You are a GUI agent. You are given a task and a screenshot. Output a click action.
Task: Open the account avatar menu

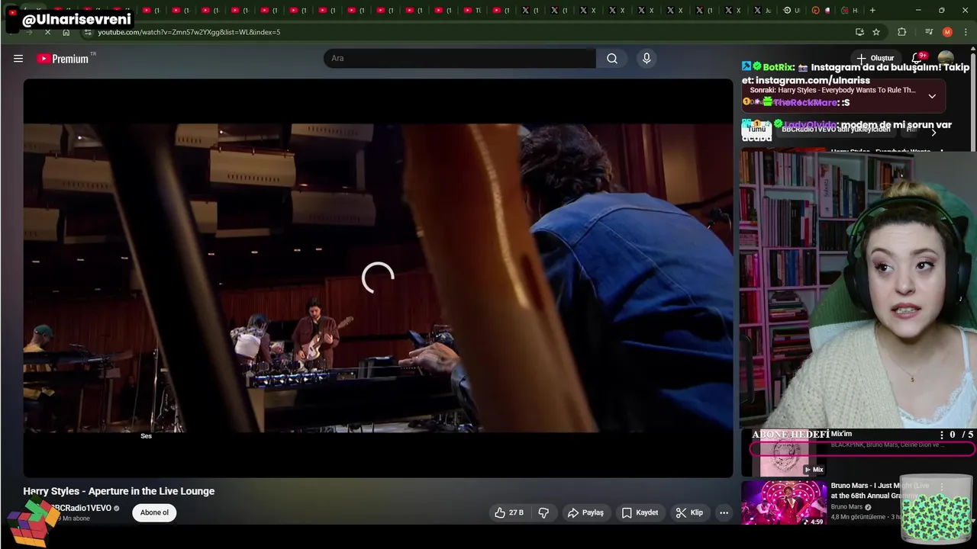point(946,59)
